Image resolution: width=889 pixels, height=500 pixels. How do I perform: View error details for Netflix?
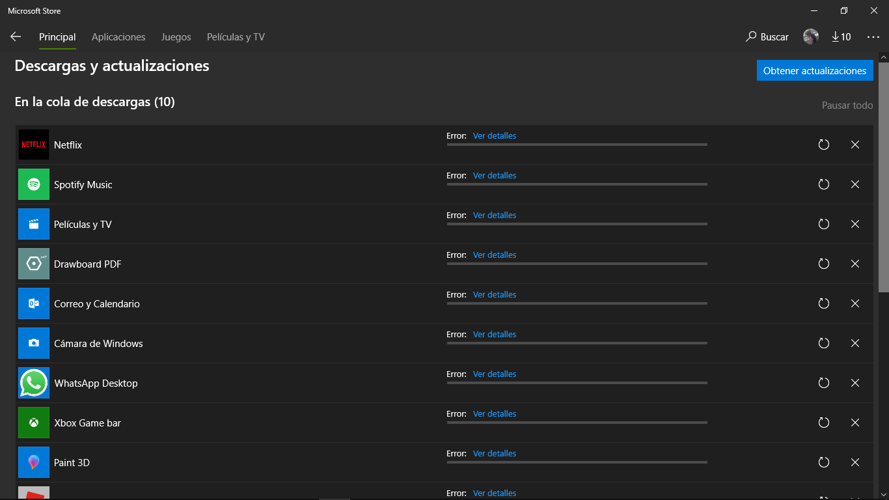495,136
